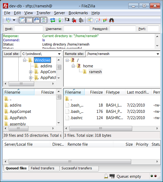
Task: Open the Remote site path dropdown
Action: click(158, 54)
